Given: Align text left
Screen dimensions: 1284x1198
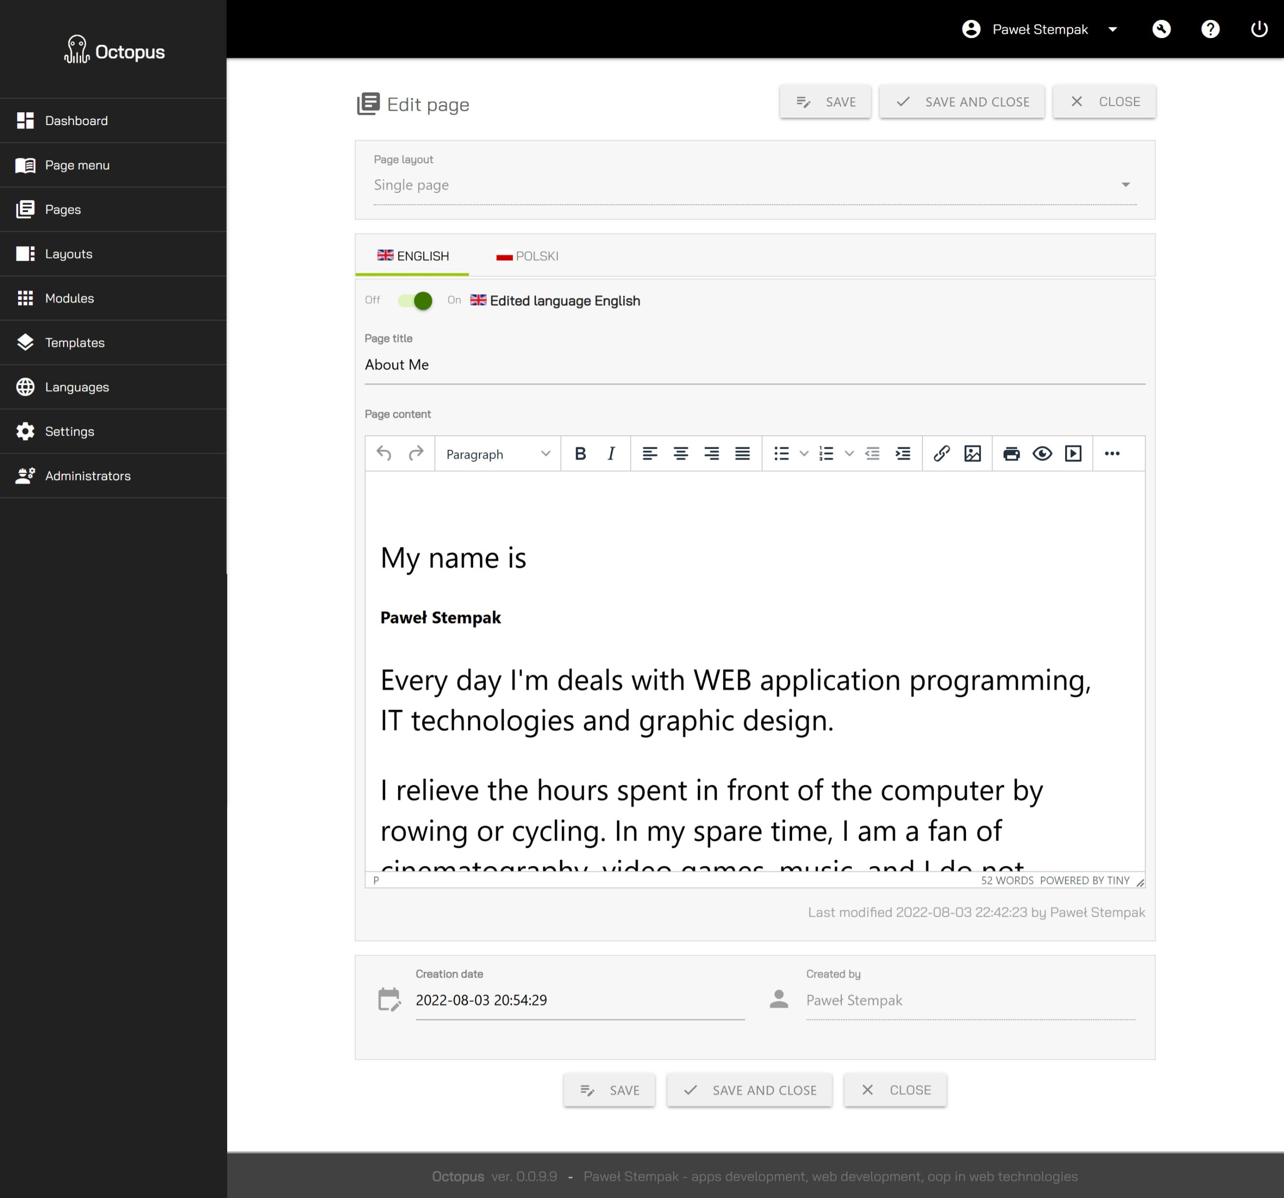Looking at the screenshot, I should point(650,454).
